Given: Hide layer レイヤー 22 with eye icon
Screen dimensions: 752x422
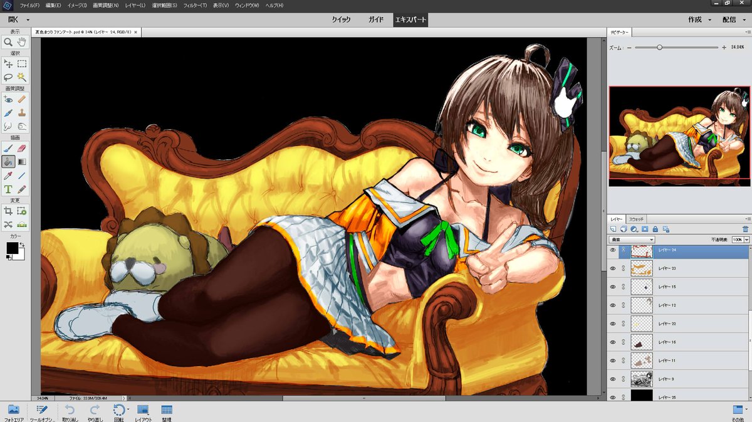Looking at the screenshot, I should click(x=613, y=324).
